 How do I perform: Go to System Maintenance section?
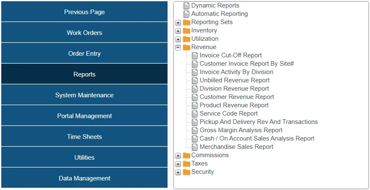pos(84,95)
